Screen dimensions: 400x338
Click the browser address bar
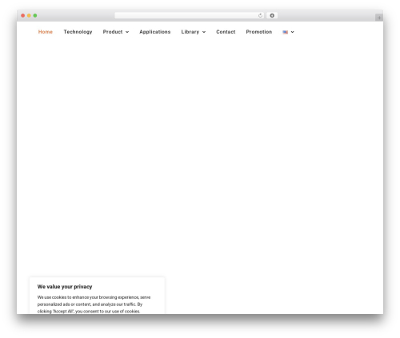[189, 15]
